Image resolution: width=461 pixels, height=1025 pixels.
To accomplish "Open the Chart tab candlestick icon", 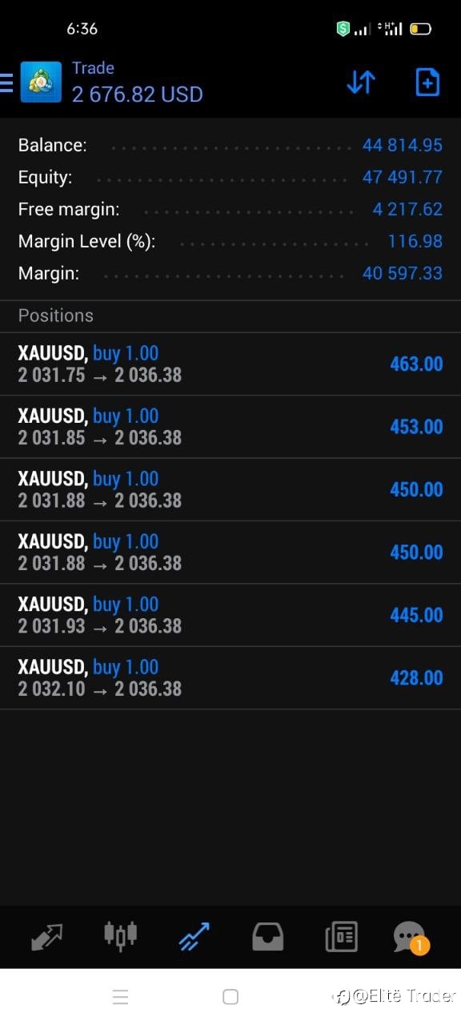I will pyautogui.click(x=121, y=935).
